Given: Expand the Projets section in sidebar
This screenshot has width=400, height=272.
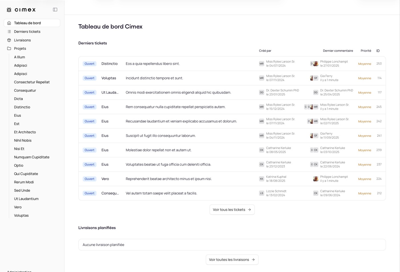Looking at the screenshot, I should click(x=20, y=49).
